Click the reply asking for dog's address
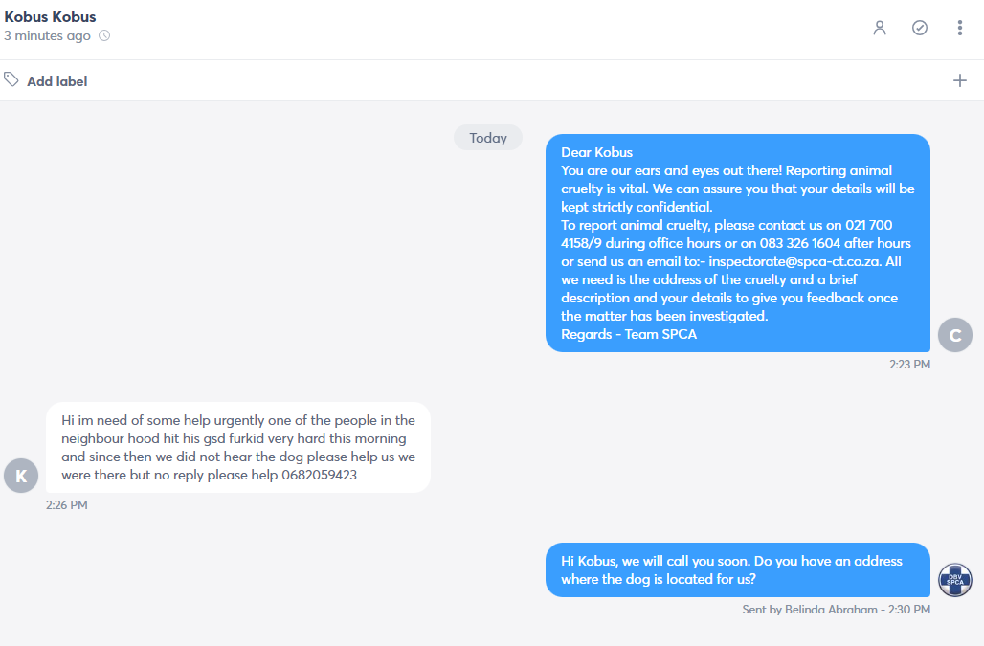This screenshot has height=646, width=984. pyautogui.click(x=738, y=569)
